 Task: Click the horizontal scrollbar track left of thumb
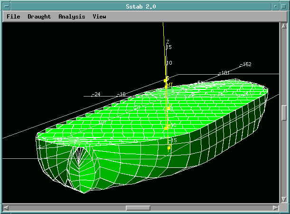point(66,208)
